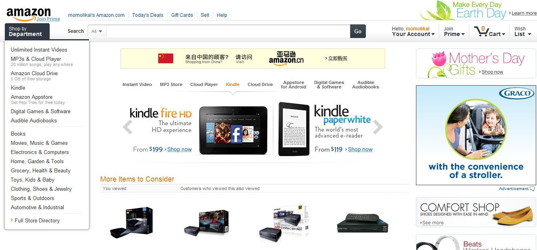
Task: Click Shop now for Kindle Paperwhite
Action: tap(360, 149)
